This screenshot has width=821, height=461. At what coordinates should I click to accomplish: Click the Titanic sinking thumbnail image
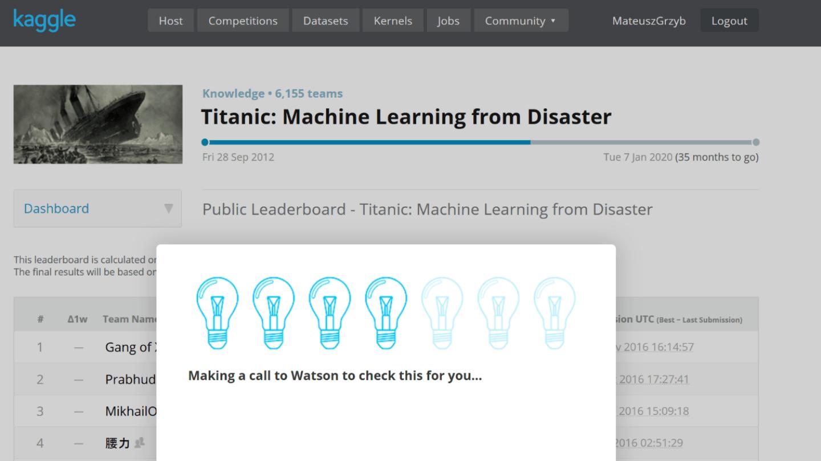pos(98,124)
